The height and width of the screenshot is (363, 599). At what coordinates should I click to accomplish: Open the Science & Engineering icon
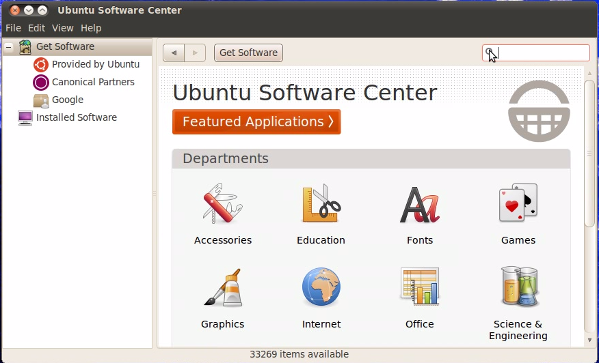520,287
